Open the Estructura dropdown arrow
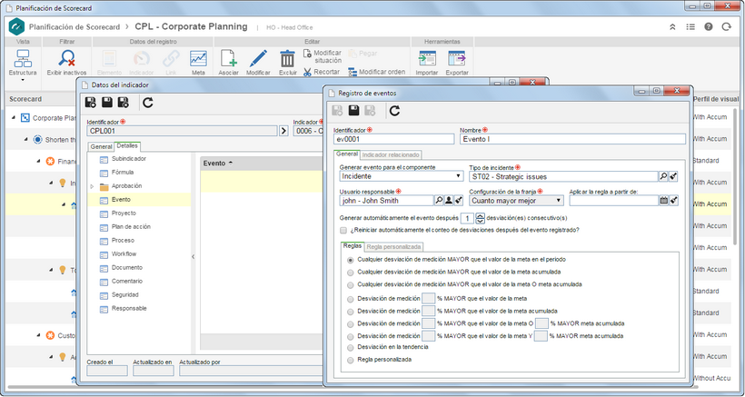Image resolution: width=745 pixels, height=397 pixels. tap(23, 80)
